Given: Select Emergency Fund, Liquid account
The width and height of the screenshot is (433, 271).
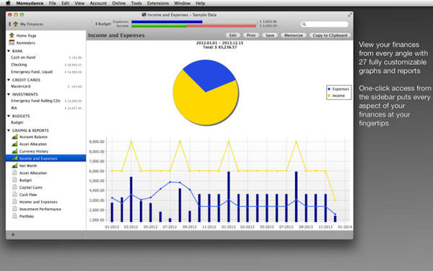Looking at the screenshot, I should tap(46, 72).
